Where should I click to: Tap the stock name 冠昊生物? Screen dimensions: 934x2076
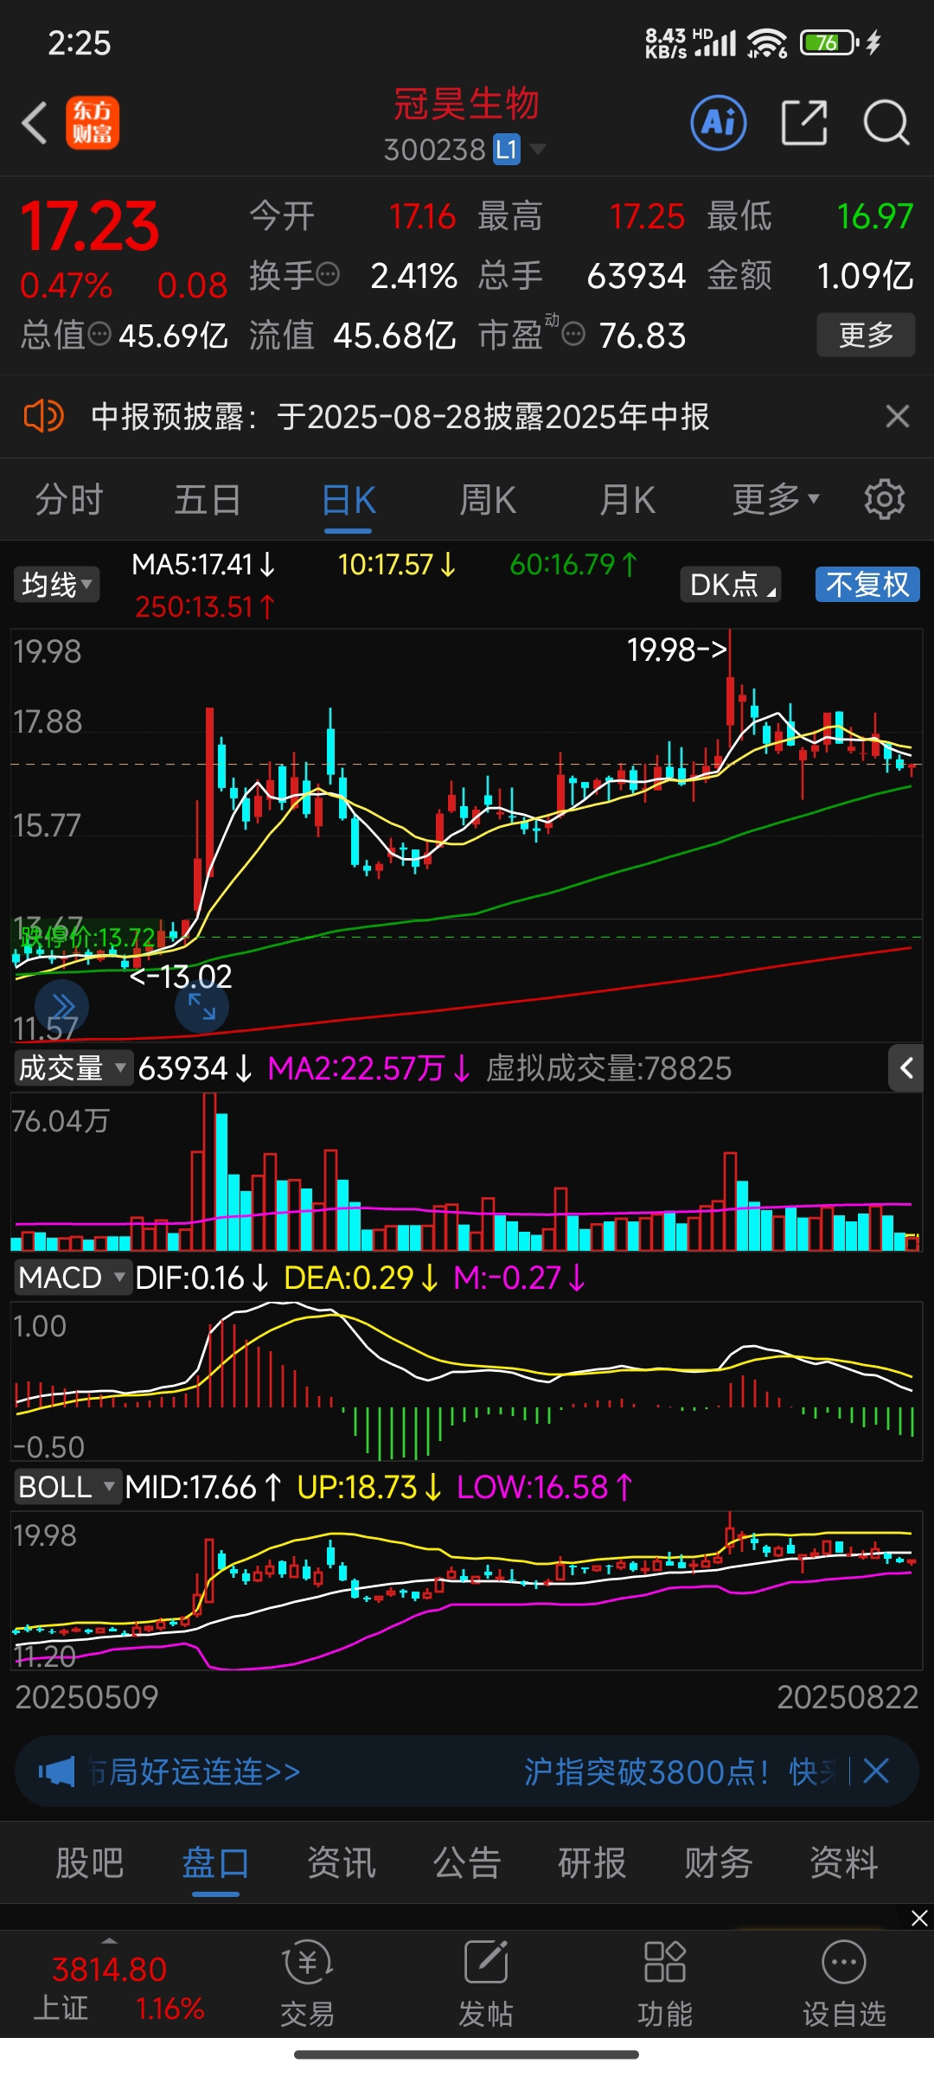pos(467,104)
